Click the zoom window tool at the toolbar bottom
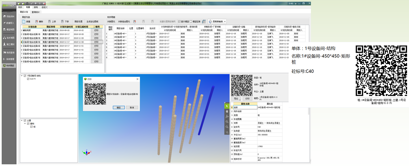Screen dimensions: 409x166 point(227,132)
